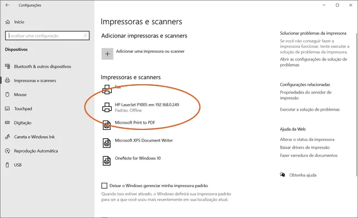This screenshot has width=358, height=218.
Task: Open Abrir as configurações de solução de problemas link
Action: [x=313, y=62]
